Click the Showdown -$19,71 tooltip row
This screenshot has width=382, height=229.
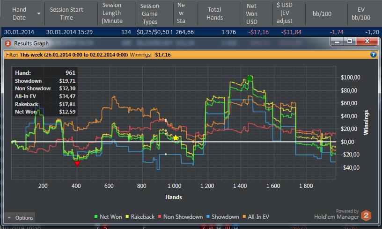(45, 81)
